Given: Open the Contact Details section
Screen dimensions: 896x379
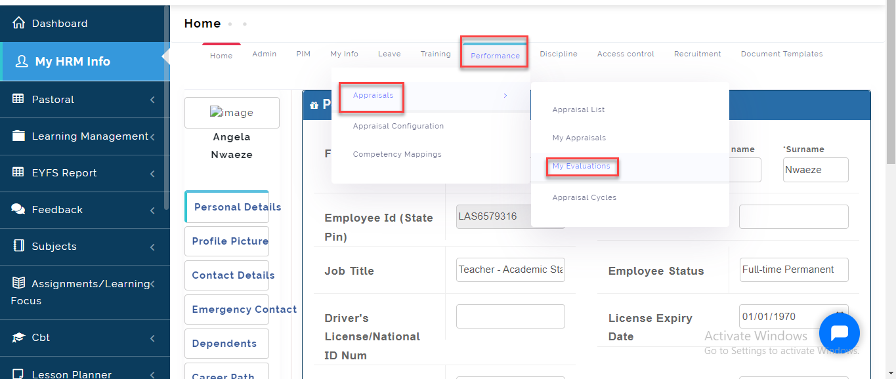Looking at the screenshot, I should click(227, 275).
